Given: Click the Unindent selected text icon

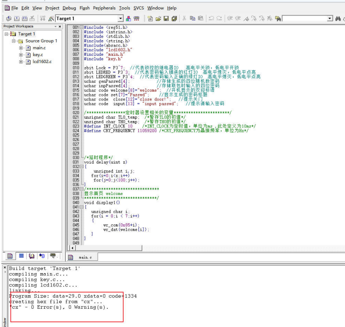Looking at the screenshot, I should click(238, 18).
